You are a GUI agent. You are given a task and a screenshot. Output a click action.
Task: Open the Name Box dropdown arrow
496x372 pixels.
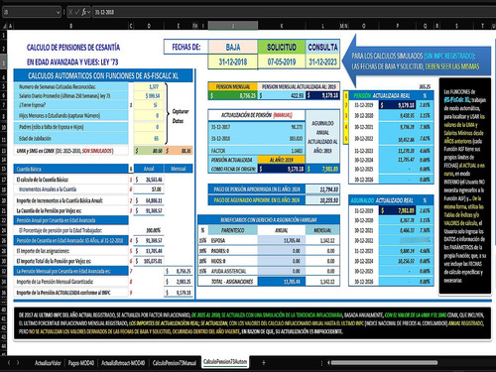(58, 13)
